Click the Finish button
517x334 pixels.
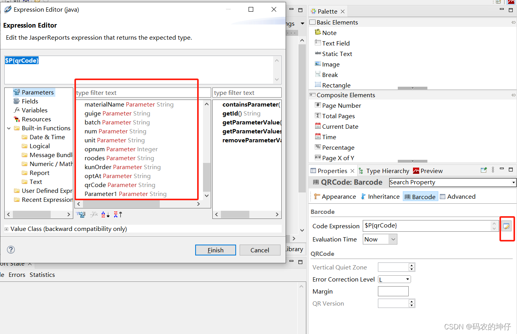[x=215, y=250]
